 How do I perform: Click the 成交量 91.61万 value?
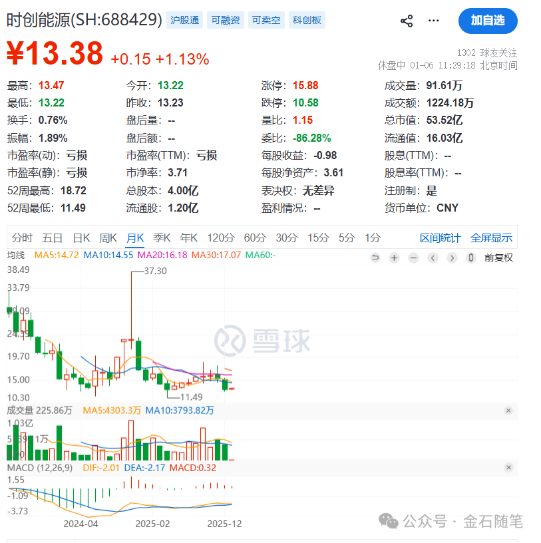point(444,86)
